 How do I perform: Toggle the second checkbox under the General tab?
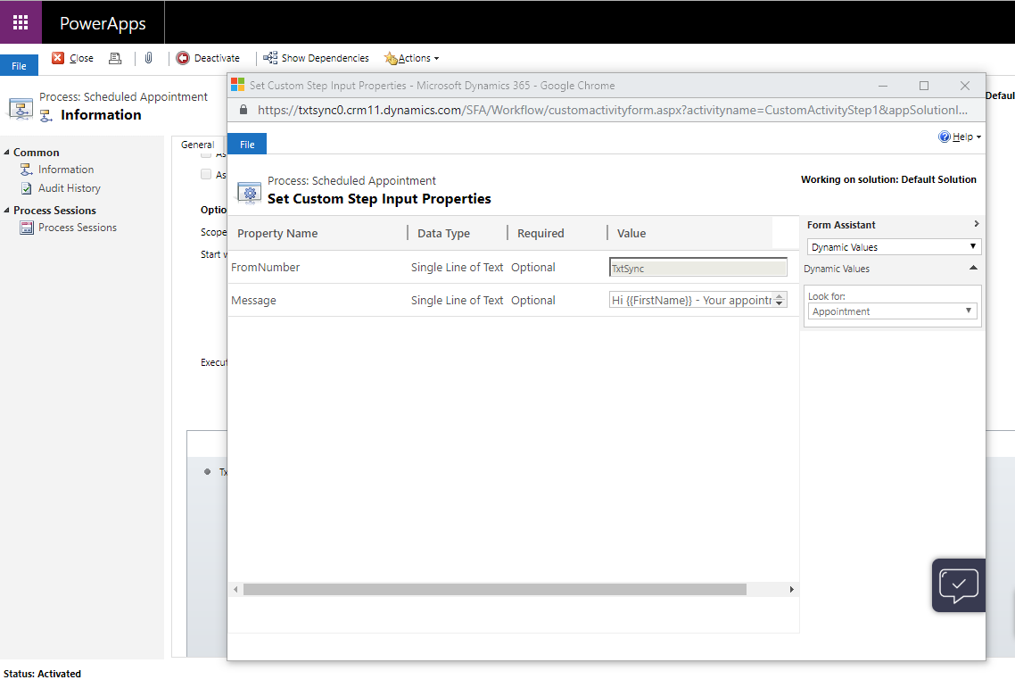pyautogui.click(x=207, y=174)
